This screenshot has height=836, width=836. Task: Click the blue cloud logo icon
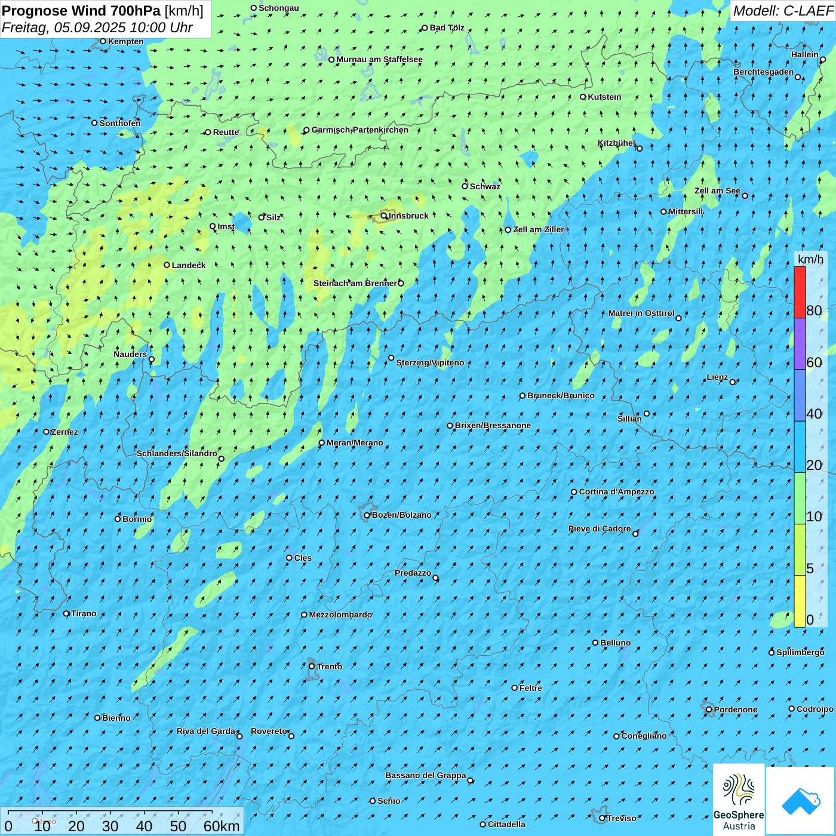tap(801, 801)
